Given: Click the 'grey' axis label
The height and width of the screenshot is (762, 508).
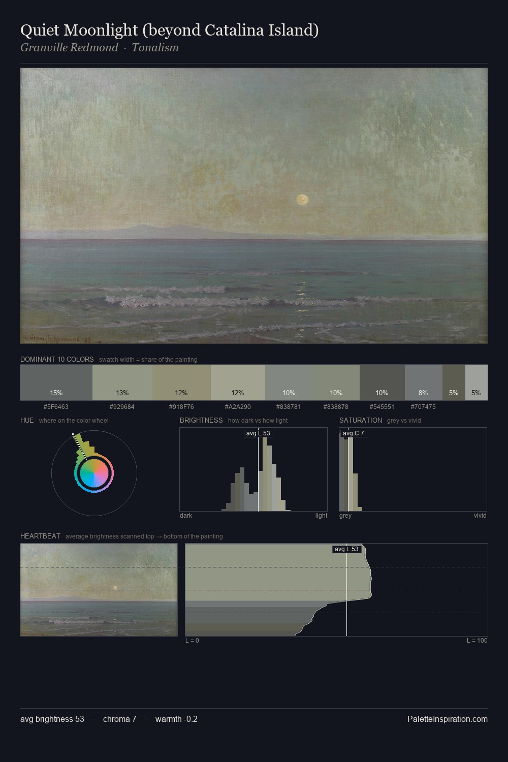Looking at the screenshot, I should 345,516.
